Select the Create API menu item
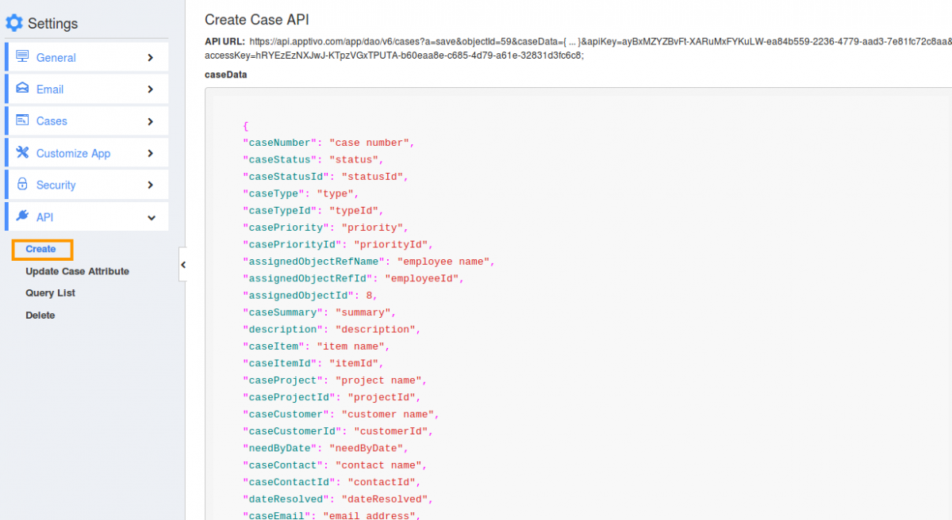The height and width of the screenshot is (520, 952). [x=41, y=249]
